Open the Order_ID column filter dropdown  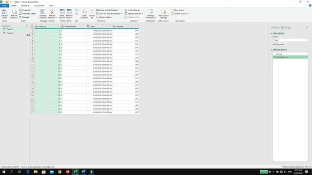(59, 26)
